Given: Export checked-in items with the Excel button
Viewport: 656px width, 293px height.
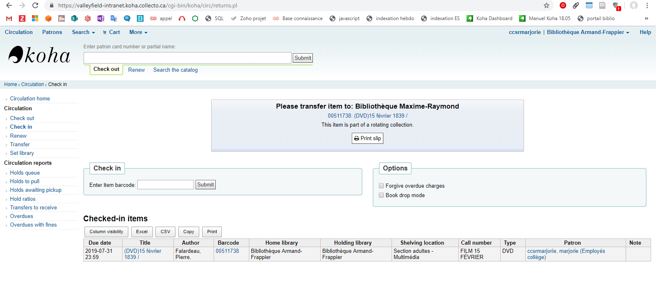Looking at the screenshot, I should pos(142,232).
